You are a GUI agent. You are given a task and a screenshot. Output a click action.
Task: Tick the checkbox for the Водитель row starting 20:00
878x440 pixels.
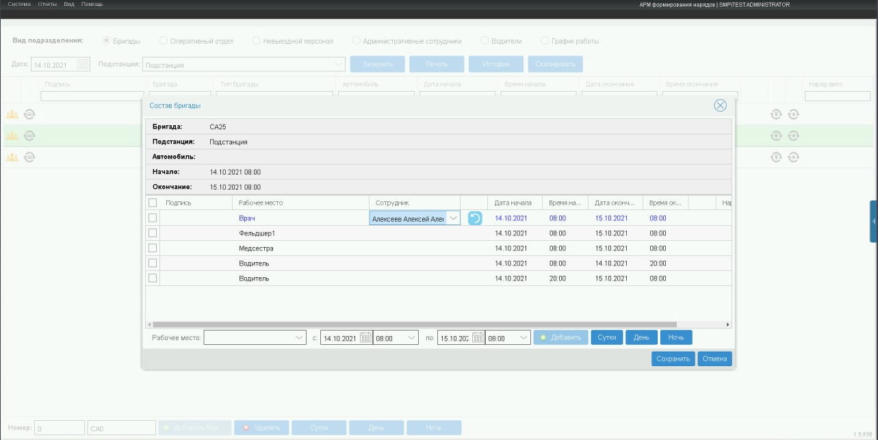point(153,278)
